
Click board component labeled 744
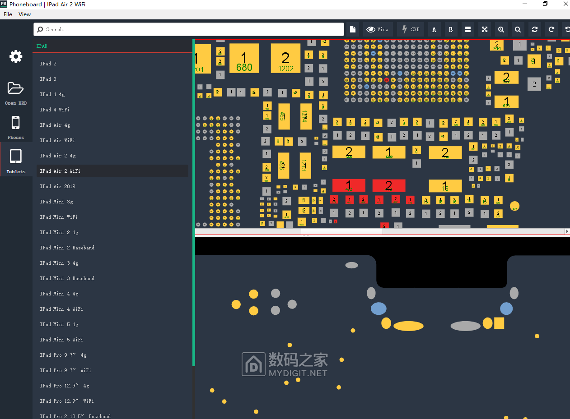pos(497,45)
